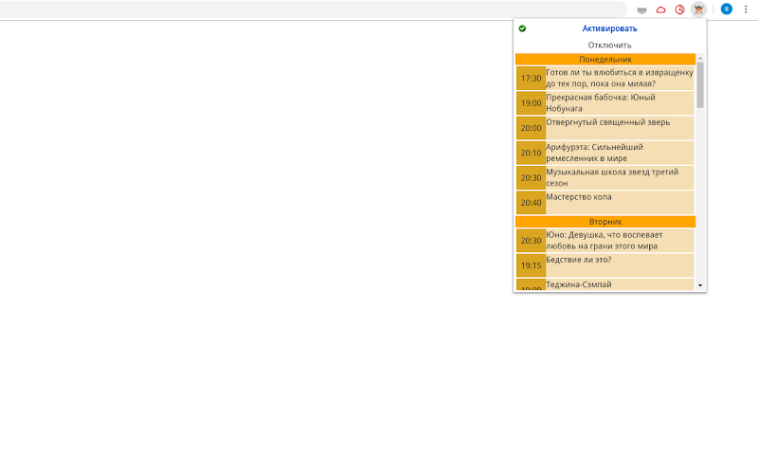Click the popup scrollbar down arrow

tap(700, 286)
